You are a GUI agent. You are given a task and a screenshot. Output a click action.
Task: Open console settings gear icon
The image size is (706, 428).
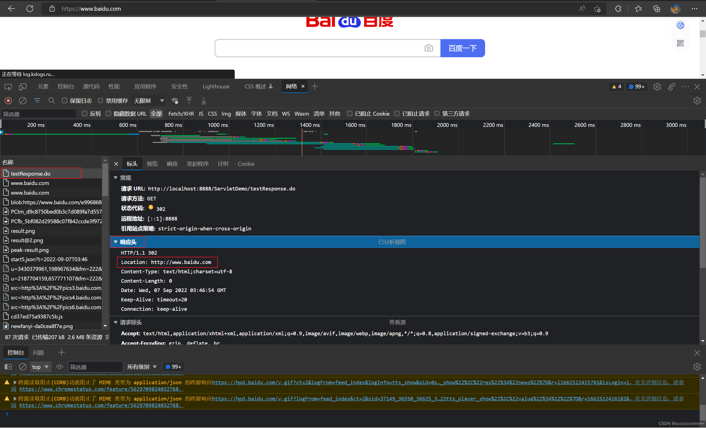point(697,367)
